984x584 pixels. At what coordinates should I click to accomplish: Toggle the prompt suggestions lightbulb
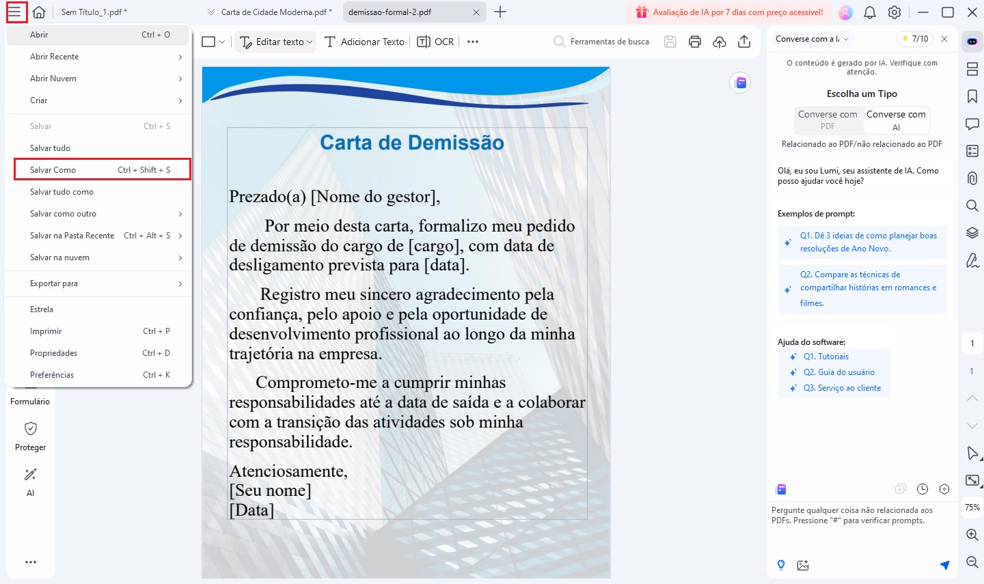click(781, 565)
